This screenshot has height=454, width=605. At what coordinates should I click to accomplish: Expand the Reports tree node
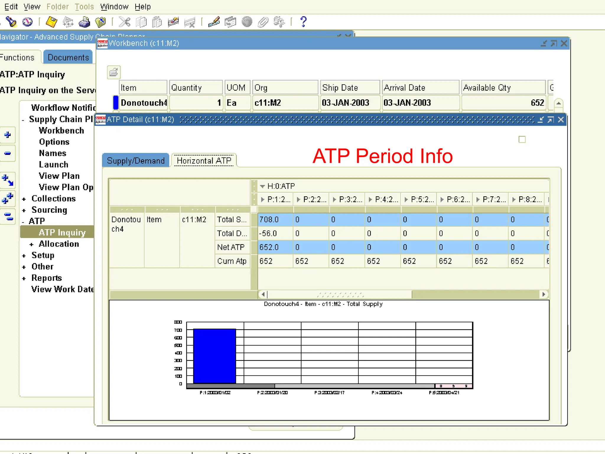24,278
